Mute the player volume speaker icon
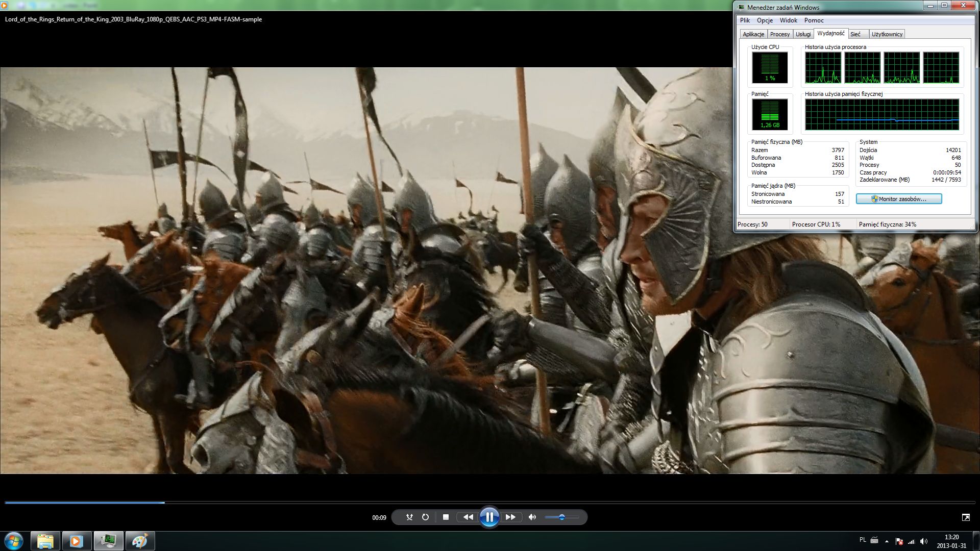This screenshot has height=551, width=980. coord(532,517)
